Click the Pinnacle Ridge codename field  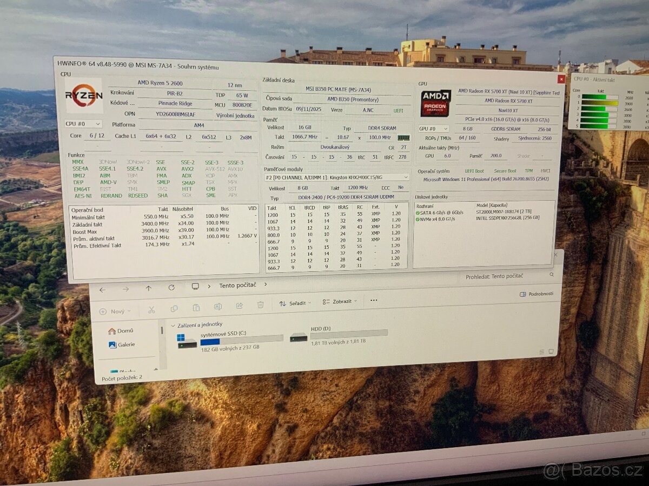[175, 103]
